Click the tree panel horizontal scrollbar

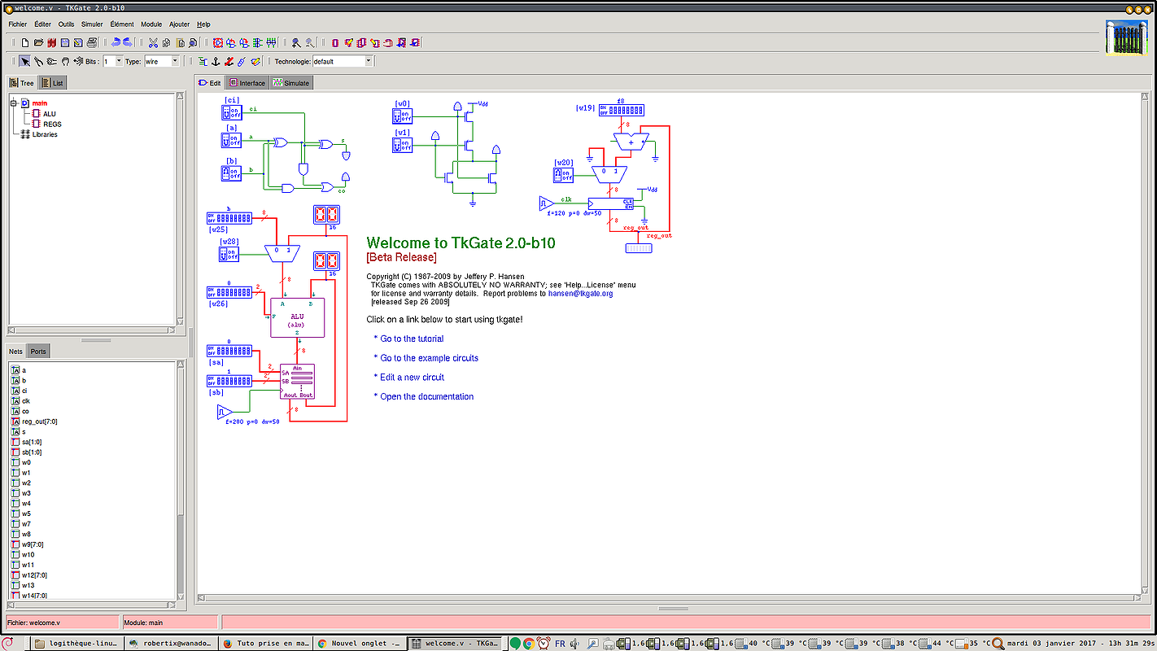pos(92,330)
